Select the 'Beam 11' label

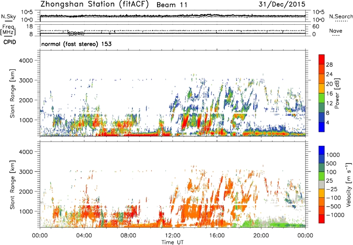(172, 5)
